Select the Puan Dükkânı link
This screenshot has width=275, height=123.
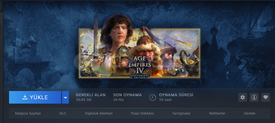click(x=142, y=113)
